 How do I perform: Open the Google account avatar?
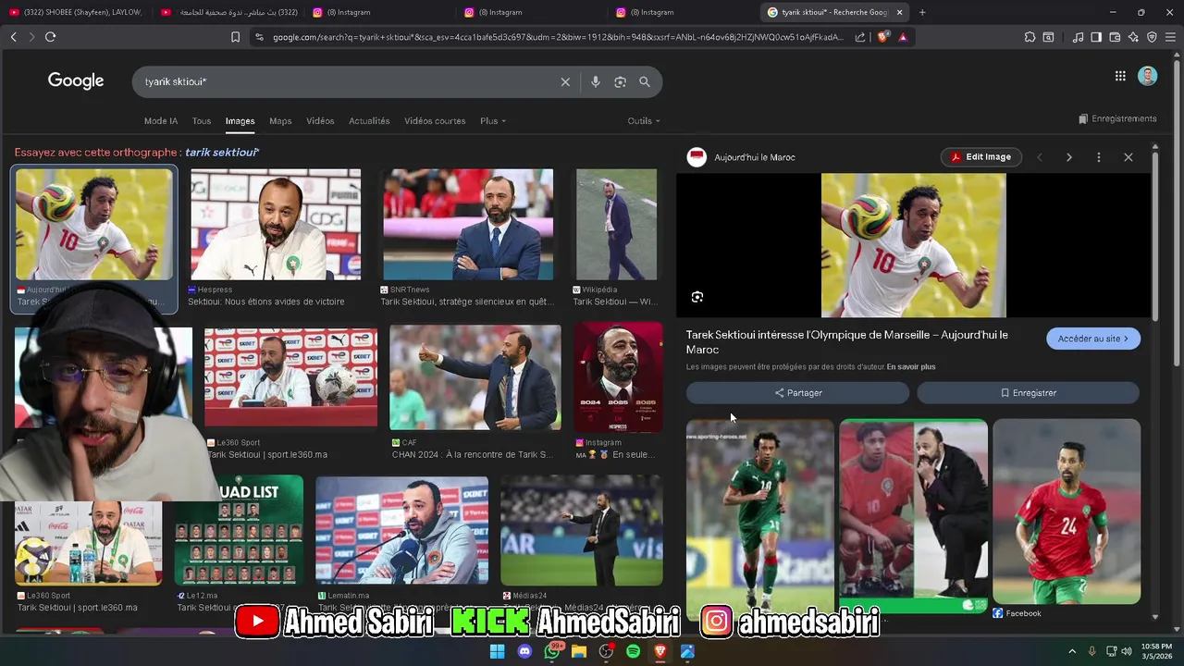(x=1148, y=76)
